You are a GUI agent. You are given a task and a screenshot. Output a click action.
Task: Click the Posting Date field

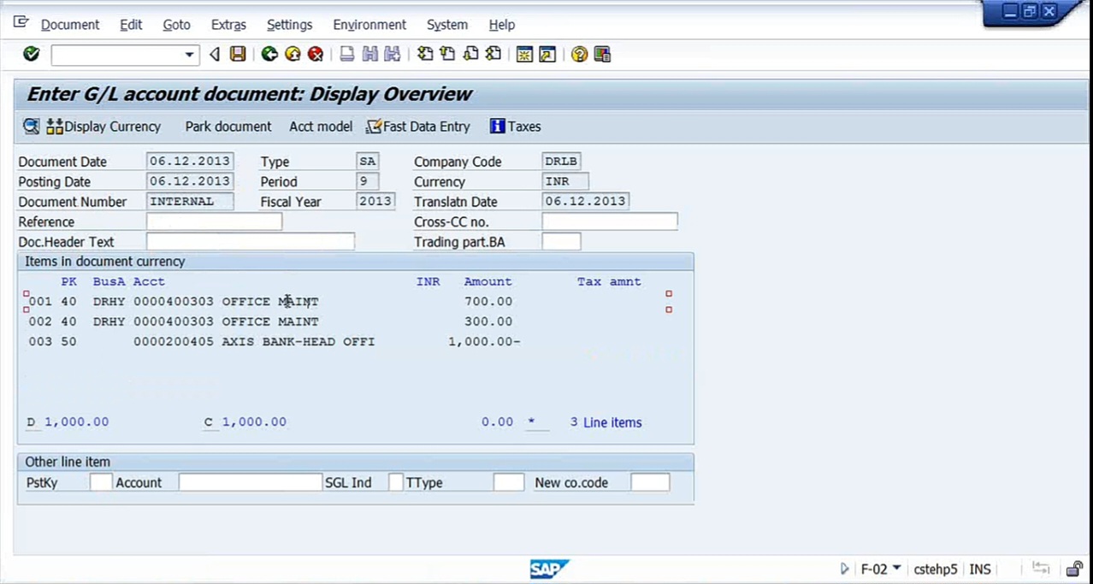pos(190,181)
